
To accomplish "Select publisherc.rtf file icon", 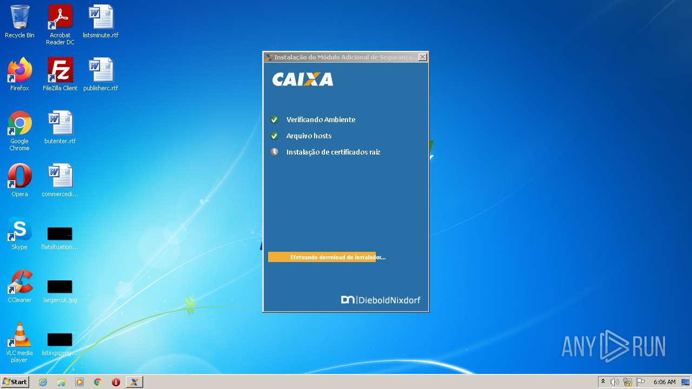I will click(x=101, y=75).
